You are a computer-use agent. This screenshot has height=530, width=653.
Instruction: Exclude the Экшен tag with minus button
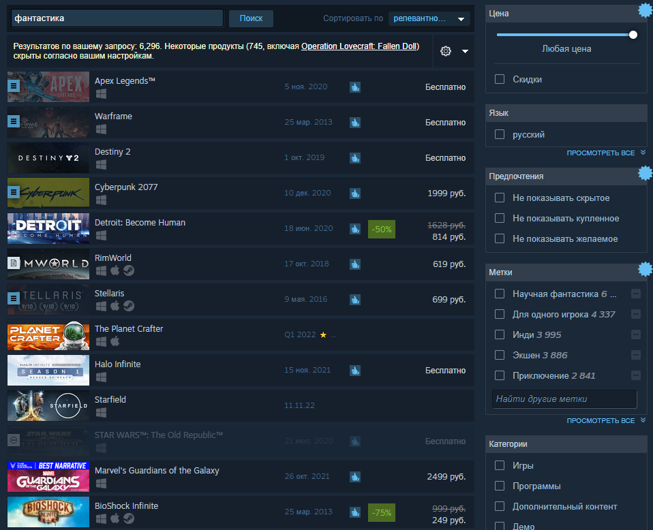[x=636, y=355]
